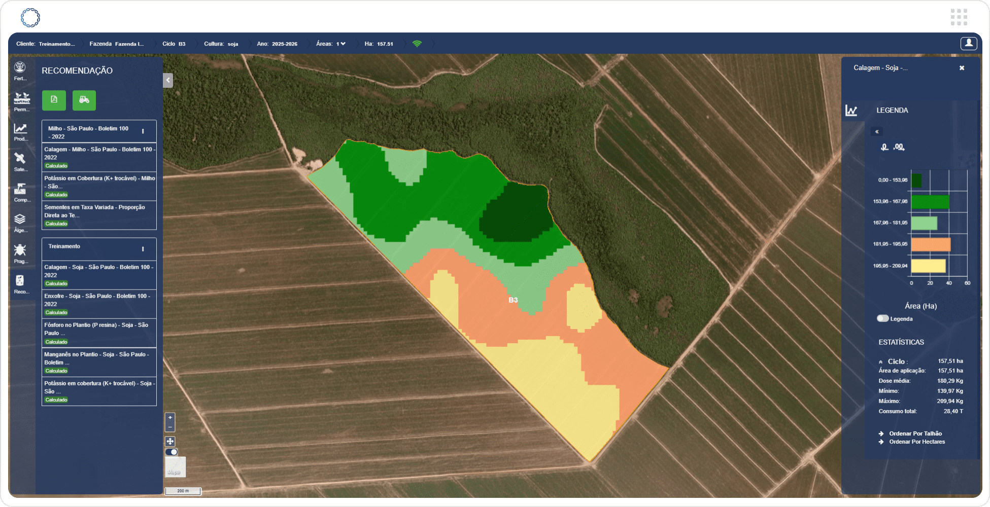Click Ordenar Por Talhão link

tap(915, 433)
